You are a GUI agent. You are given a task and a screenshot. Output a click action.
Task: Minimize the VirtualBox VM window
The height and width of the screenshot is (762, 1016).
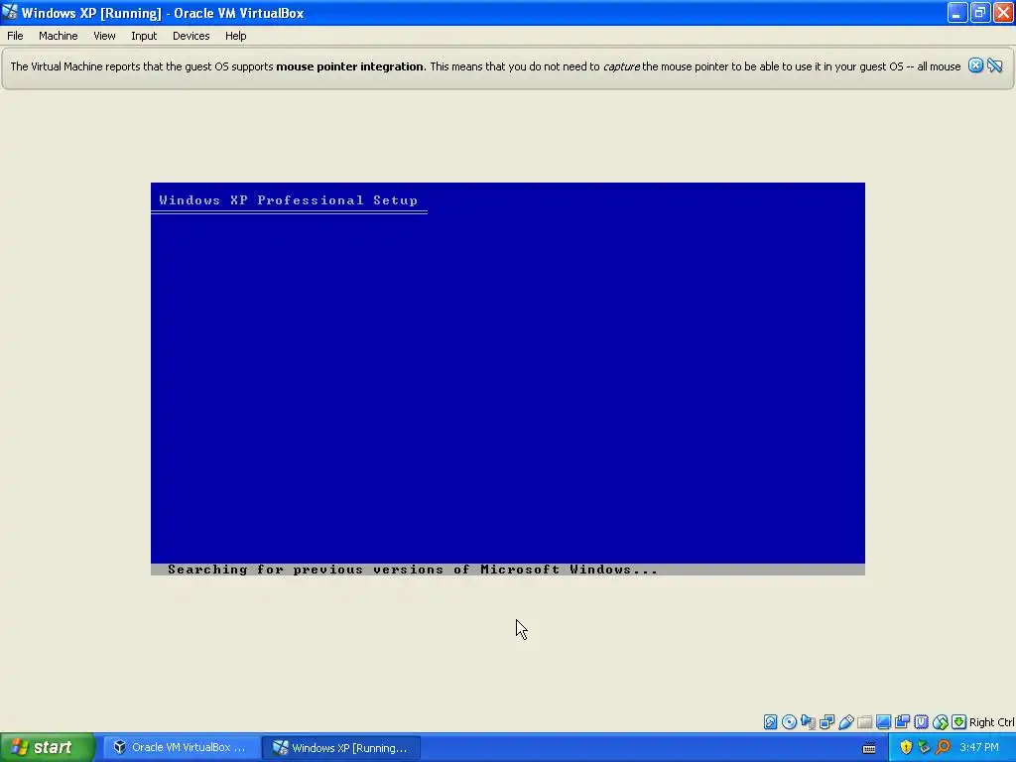[x=957, y=12]
